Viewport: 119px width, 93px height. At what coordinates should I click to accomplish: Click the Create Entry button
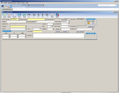pos(91,26)
